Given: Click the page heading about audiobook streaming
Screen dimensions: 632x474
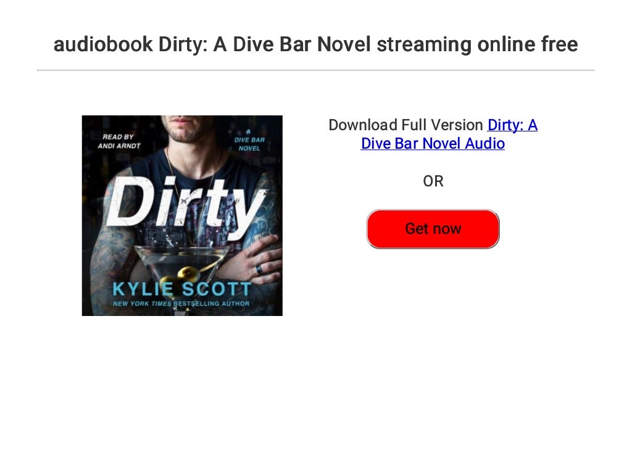Looking at the screenshot, I should point(315,44).
